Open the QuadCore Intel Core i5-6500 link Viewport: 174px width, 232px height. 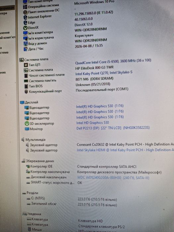coord(113,62)
